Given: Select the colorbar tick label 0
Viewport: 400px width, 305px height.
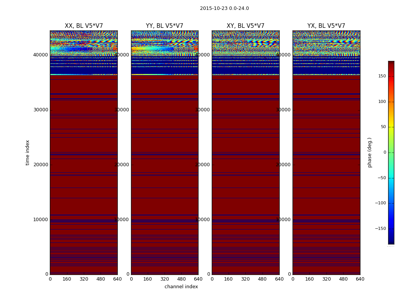Looking at the screenshot, I should click(x=384, y=152).
